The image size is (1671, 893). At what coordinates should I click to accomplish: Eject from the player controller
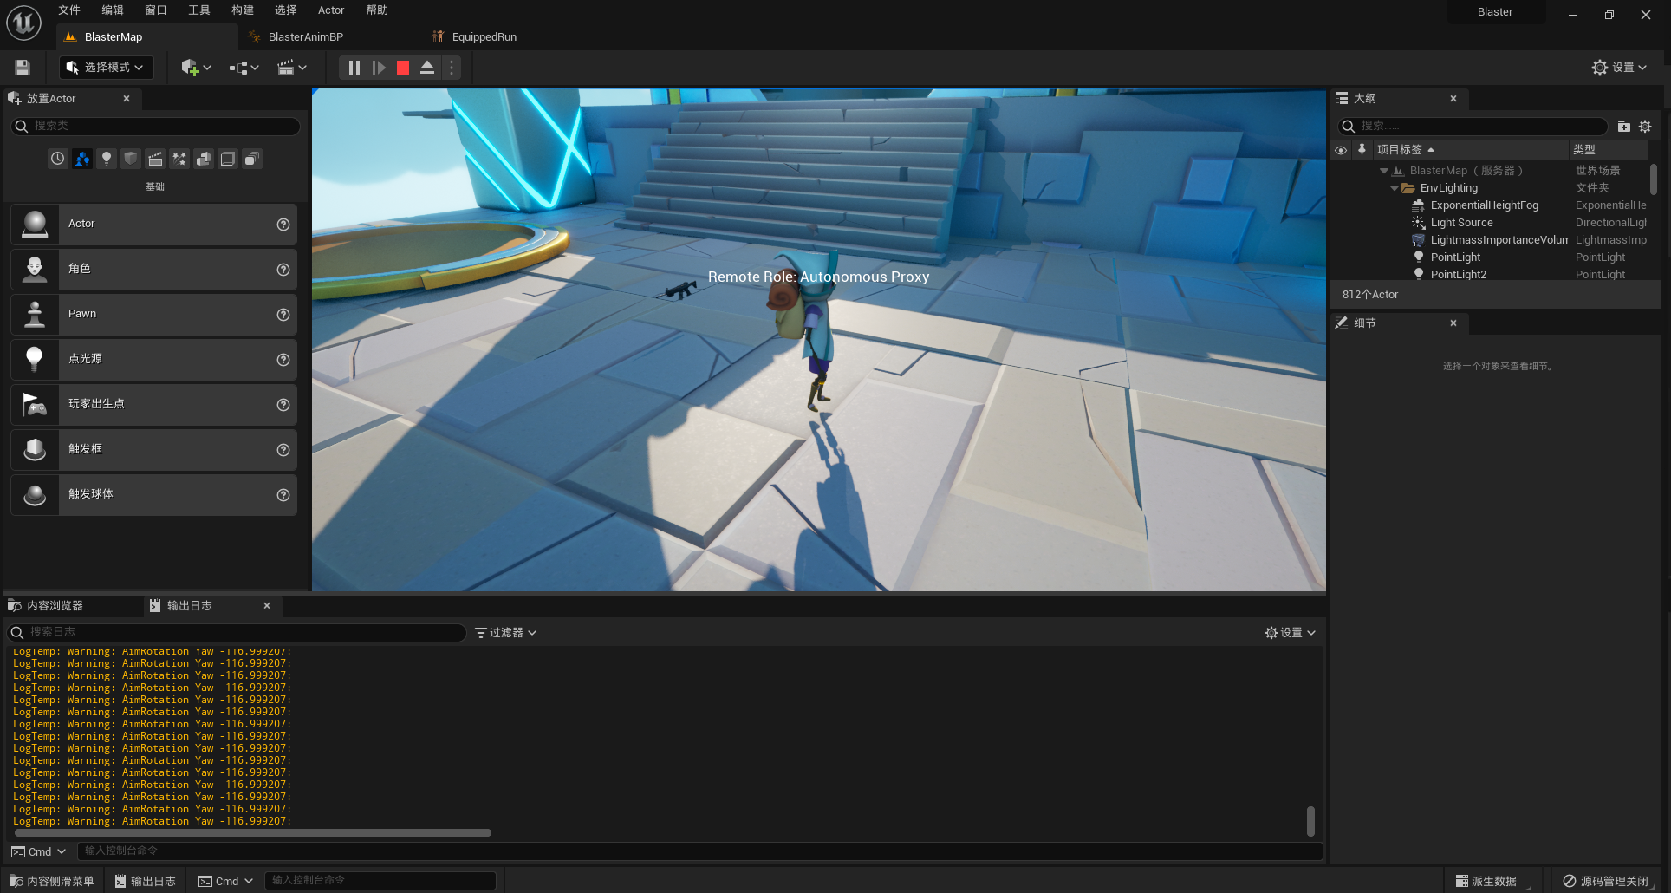(427, 67)
